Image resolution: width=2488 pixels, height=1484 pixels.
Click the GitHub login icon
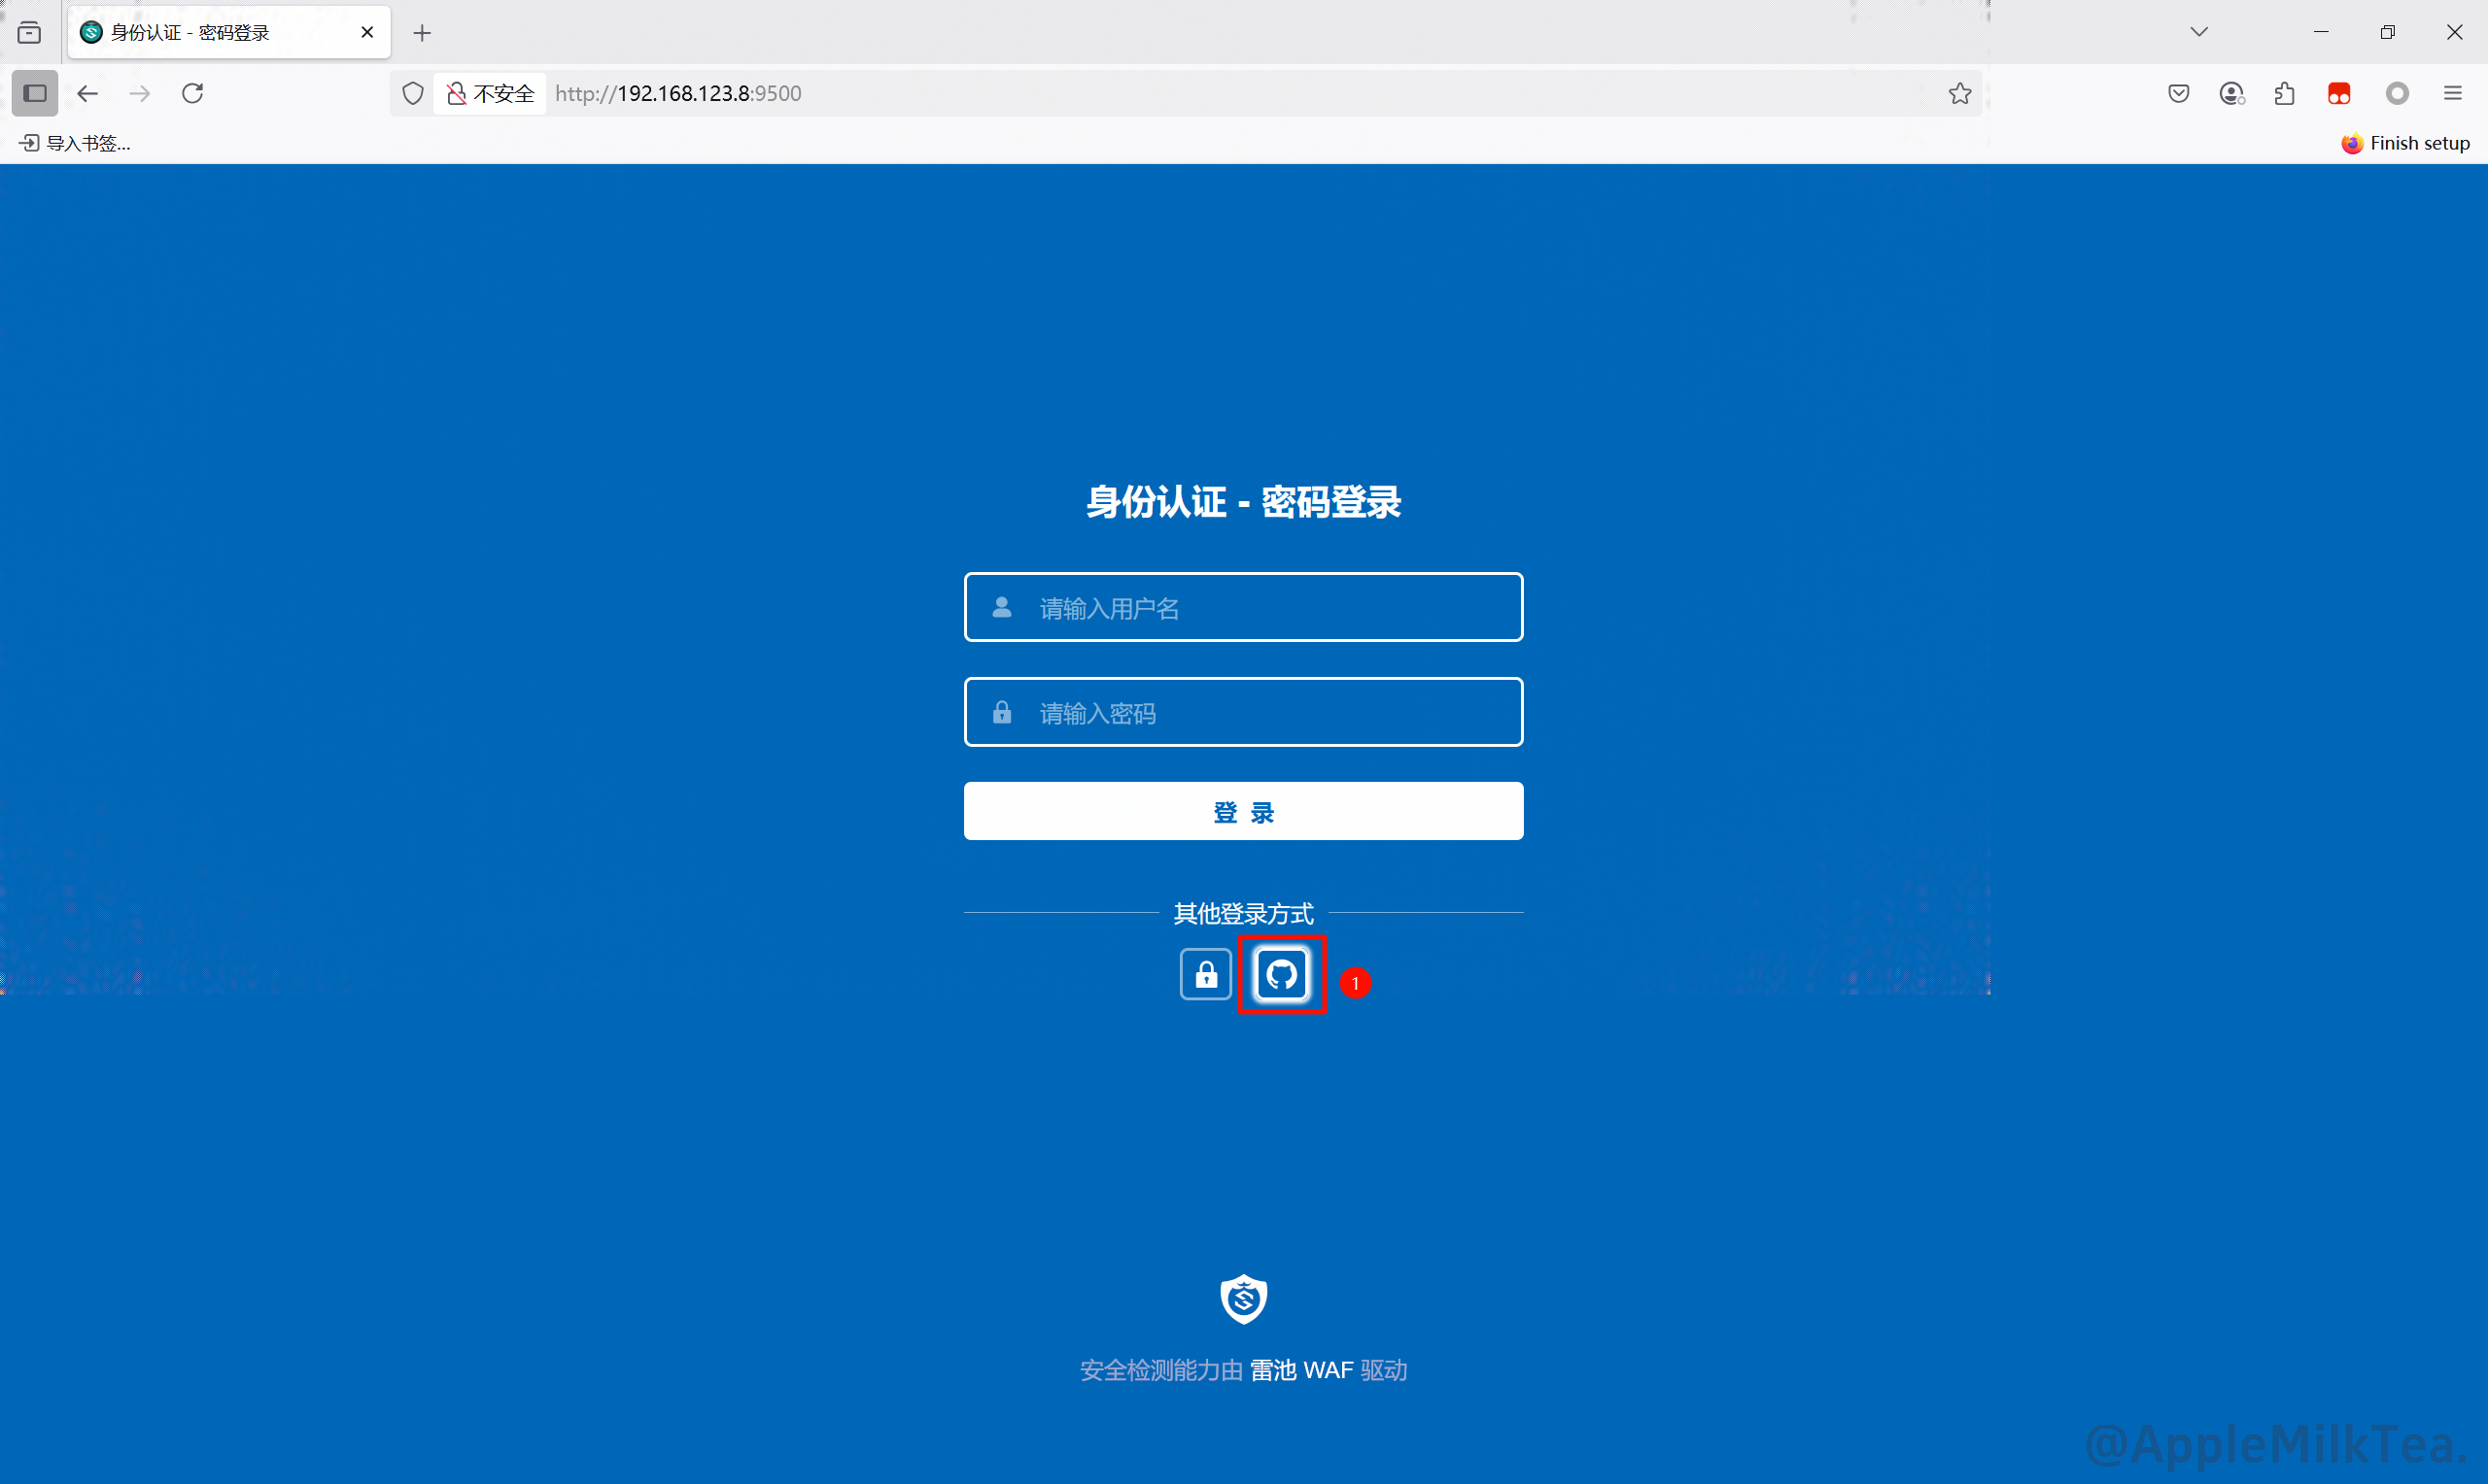pos(1282,974)
